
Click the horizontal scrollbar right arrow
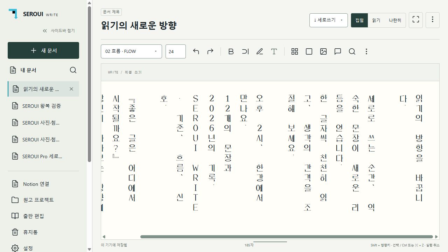436,237
